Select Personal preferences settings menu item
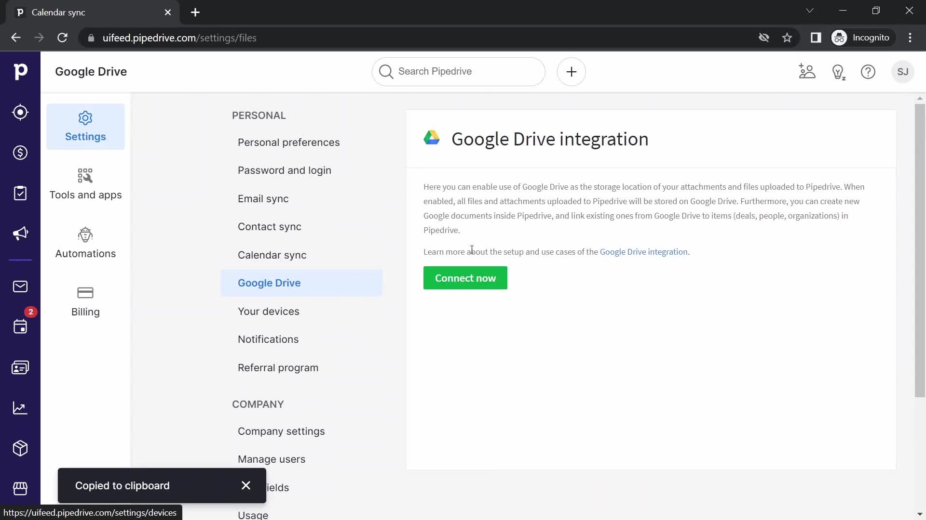The image size is (926, 520). click(289, 142)
